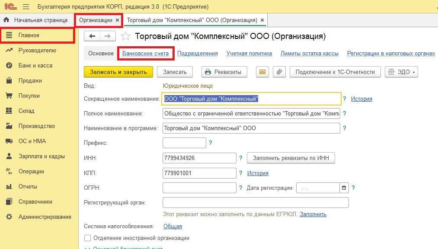Click help question mark beside КПП field
This screenshot has height=249, width=438.
click(x=241, y=173)
